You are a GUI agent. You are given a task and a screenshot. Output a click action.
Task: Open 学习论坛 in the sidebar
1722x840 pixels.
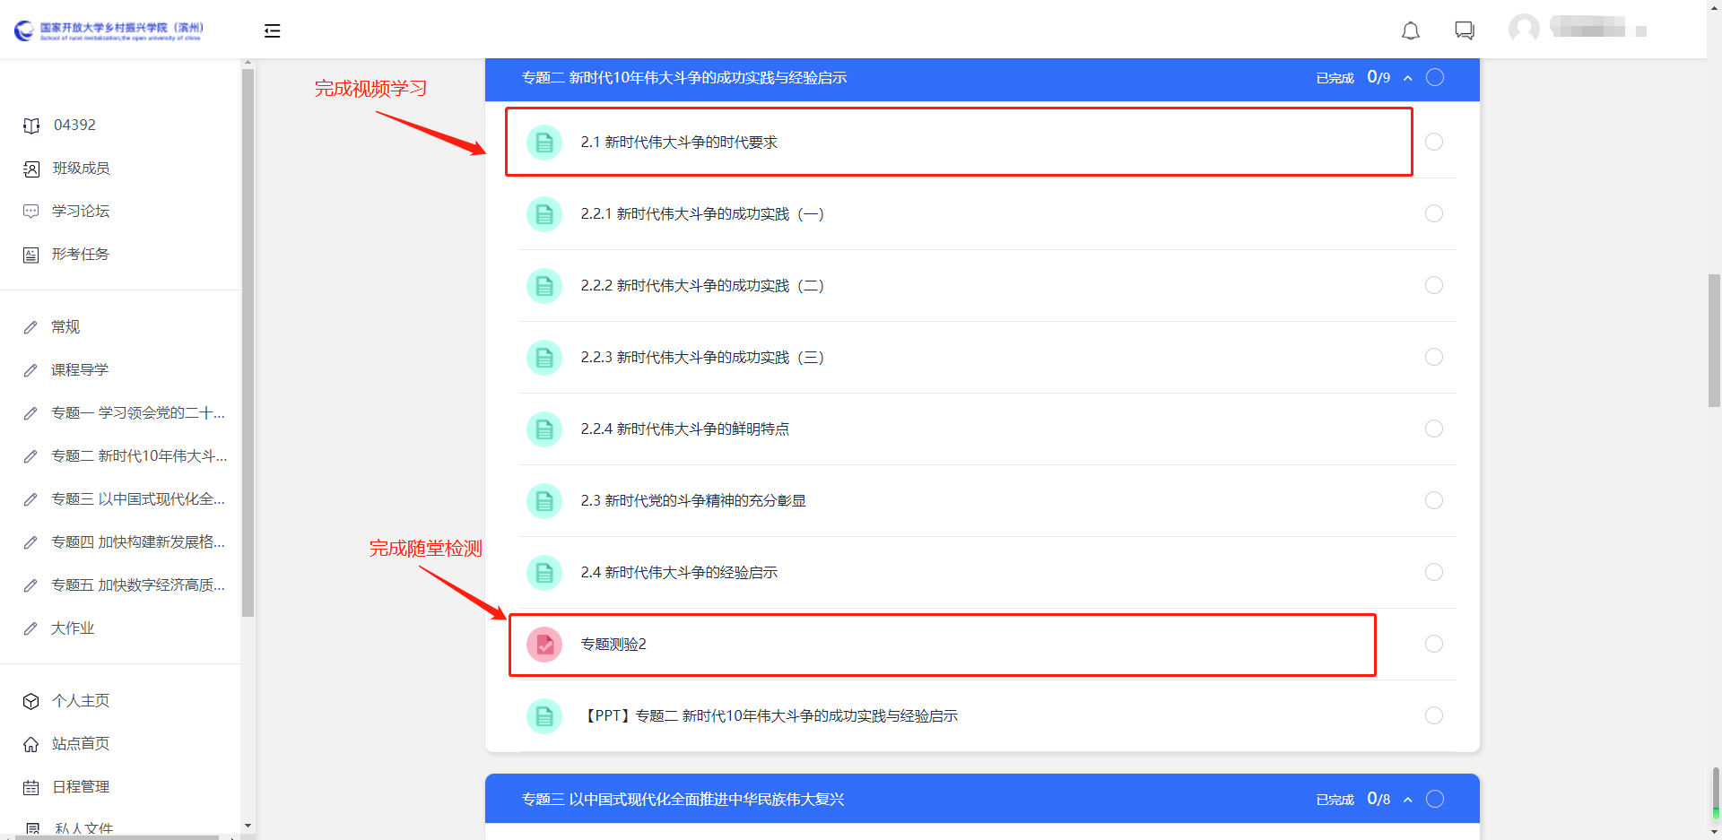pyautogui.click(x=81, y=212)
